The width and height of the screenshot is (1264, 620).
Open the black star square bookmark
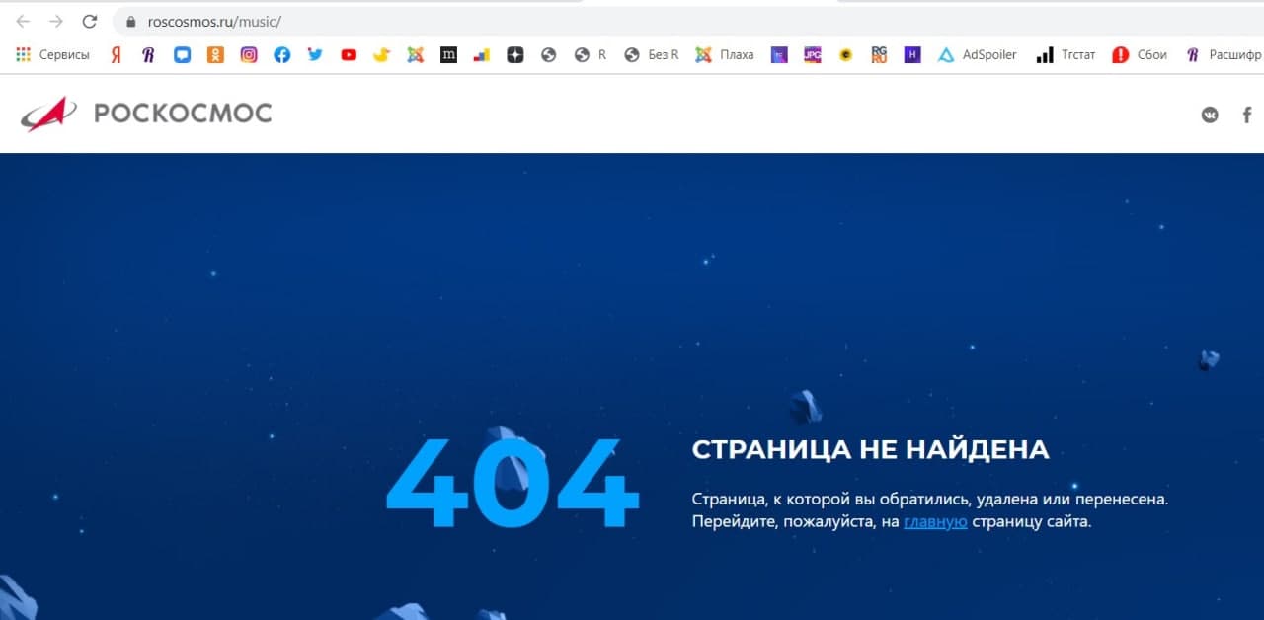(x=515, y=55)
